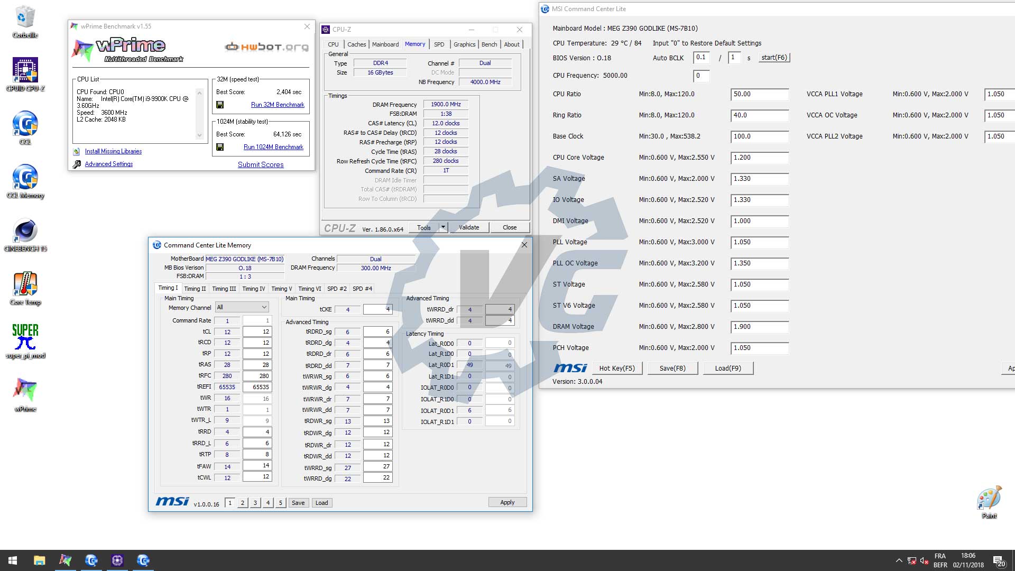Click the save icon beside 32M Best Score
Image resolution: width=1015 pixels, height=571 pixels.
(x=220, y=105)
